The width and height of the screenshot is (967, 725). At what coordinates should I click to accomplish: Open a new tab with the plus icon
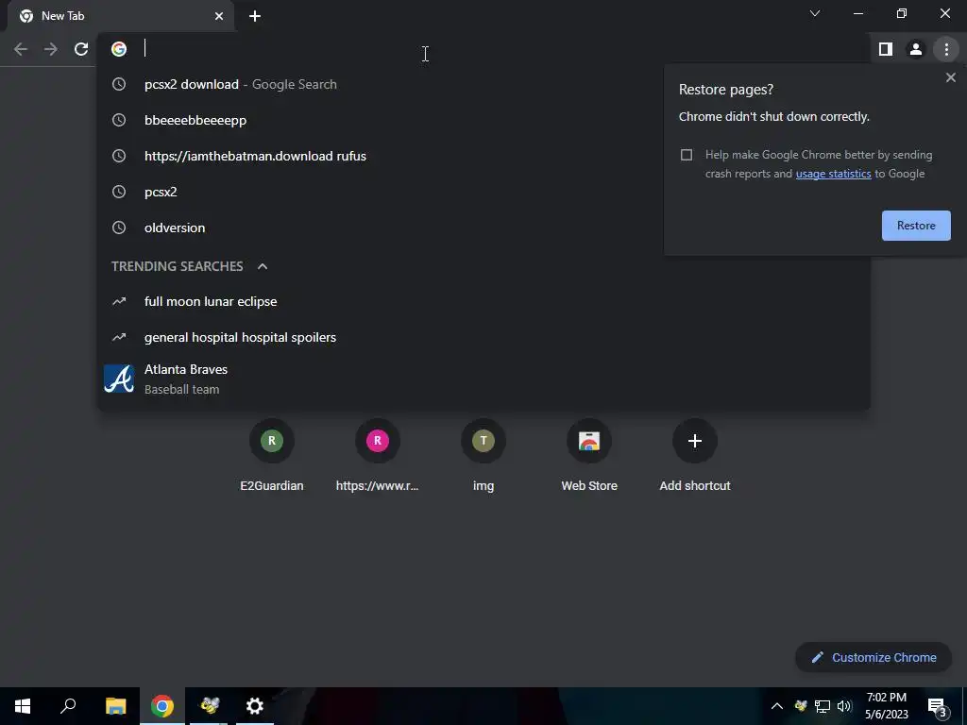[x=255, y=16]
